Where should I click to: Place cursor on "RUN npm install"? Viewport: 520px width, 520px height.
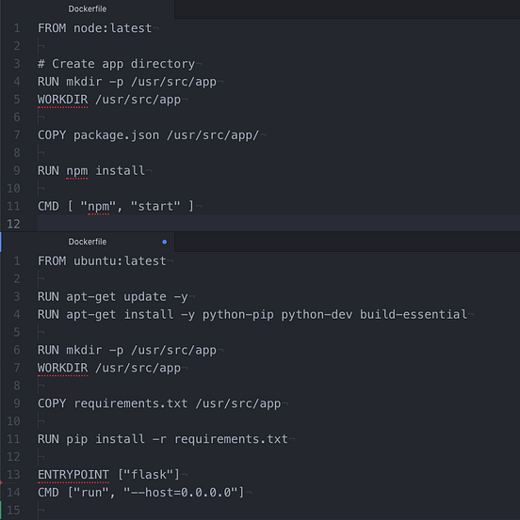tap(91, 171)
